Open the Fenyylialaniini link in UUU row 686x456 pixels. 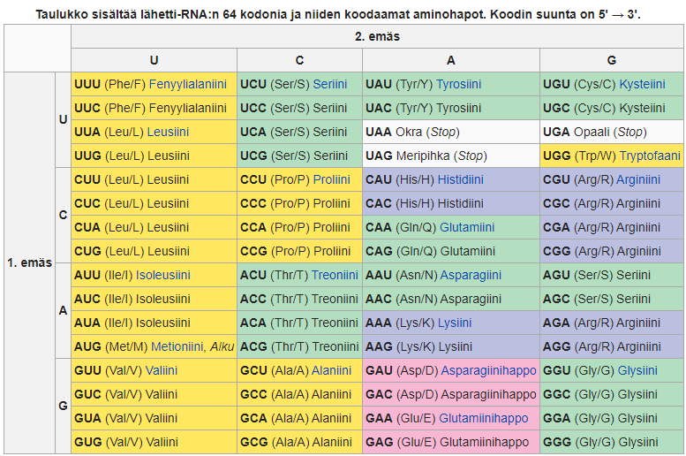(187, 84)
